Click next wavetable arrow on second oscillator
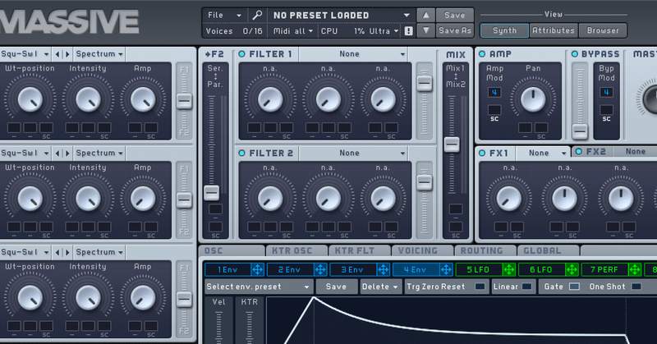This screenshot has width=657, height=344. pyautogui.click(x=67, y=154)
